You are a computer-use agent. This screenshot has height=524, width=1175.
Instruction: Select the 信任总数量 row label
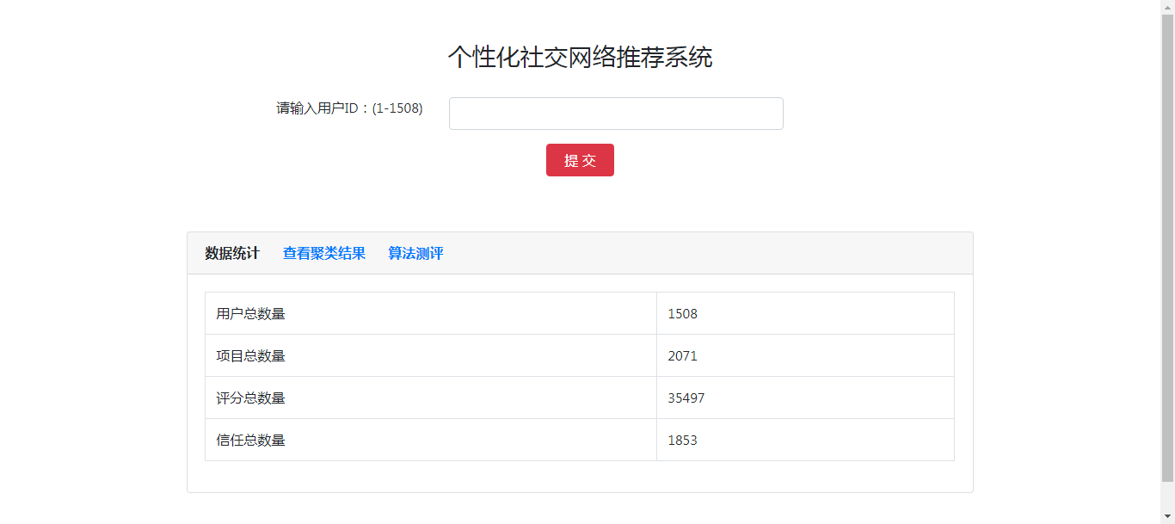pyautogui.click(x=251, y=441)
